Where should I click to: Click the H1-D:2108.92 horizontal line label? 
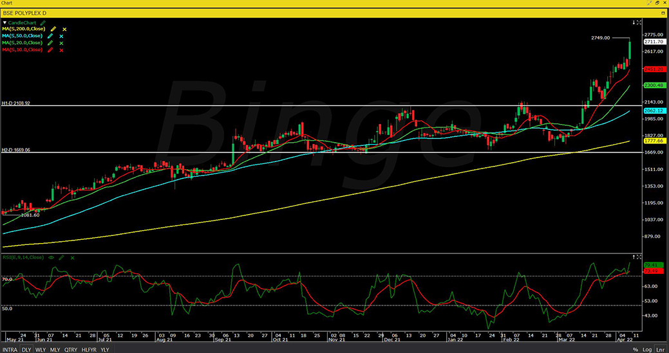[x=16, y=104]
